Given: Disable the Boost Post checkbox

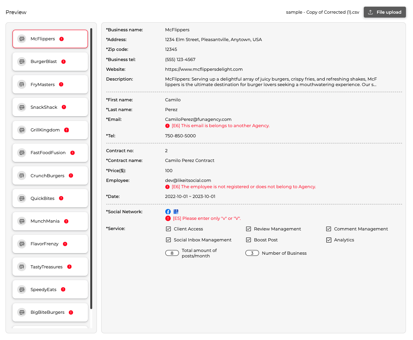Looking at the screenshot, I should point(249,240).
